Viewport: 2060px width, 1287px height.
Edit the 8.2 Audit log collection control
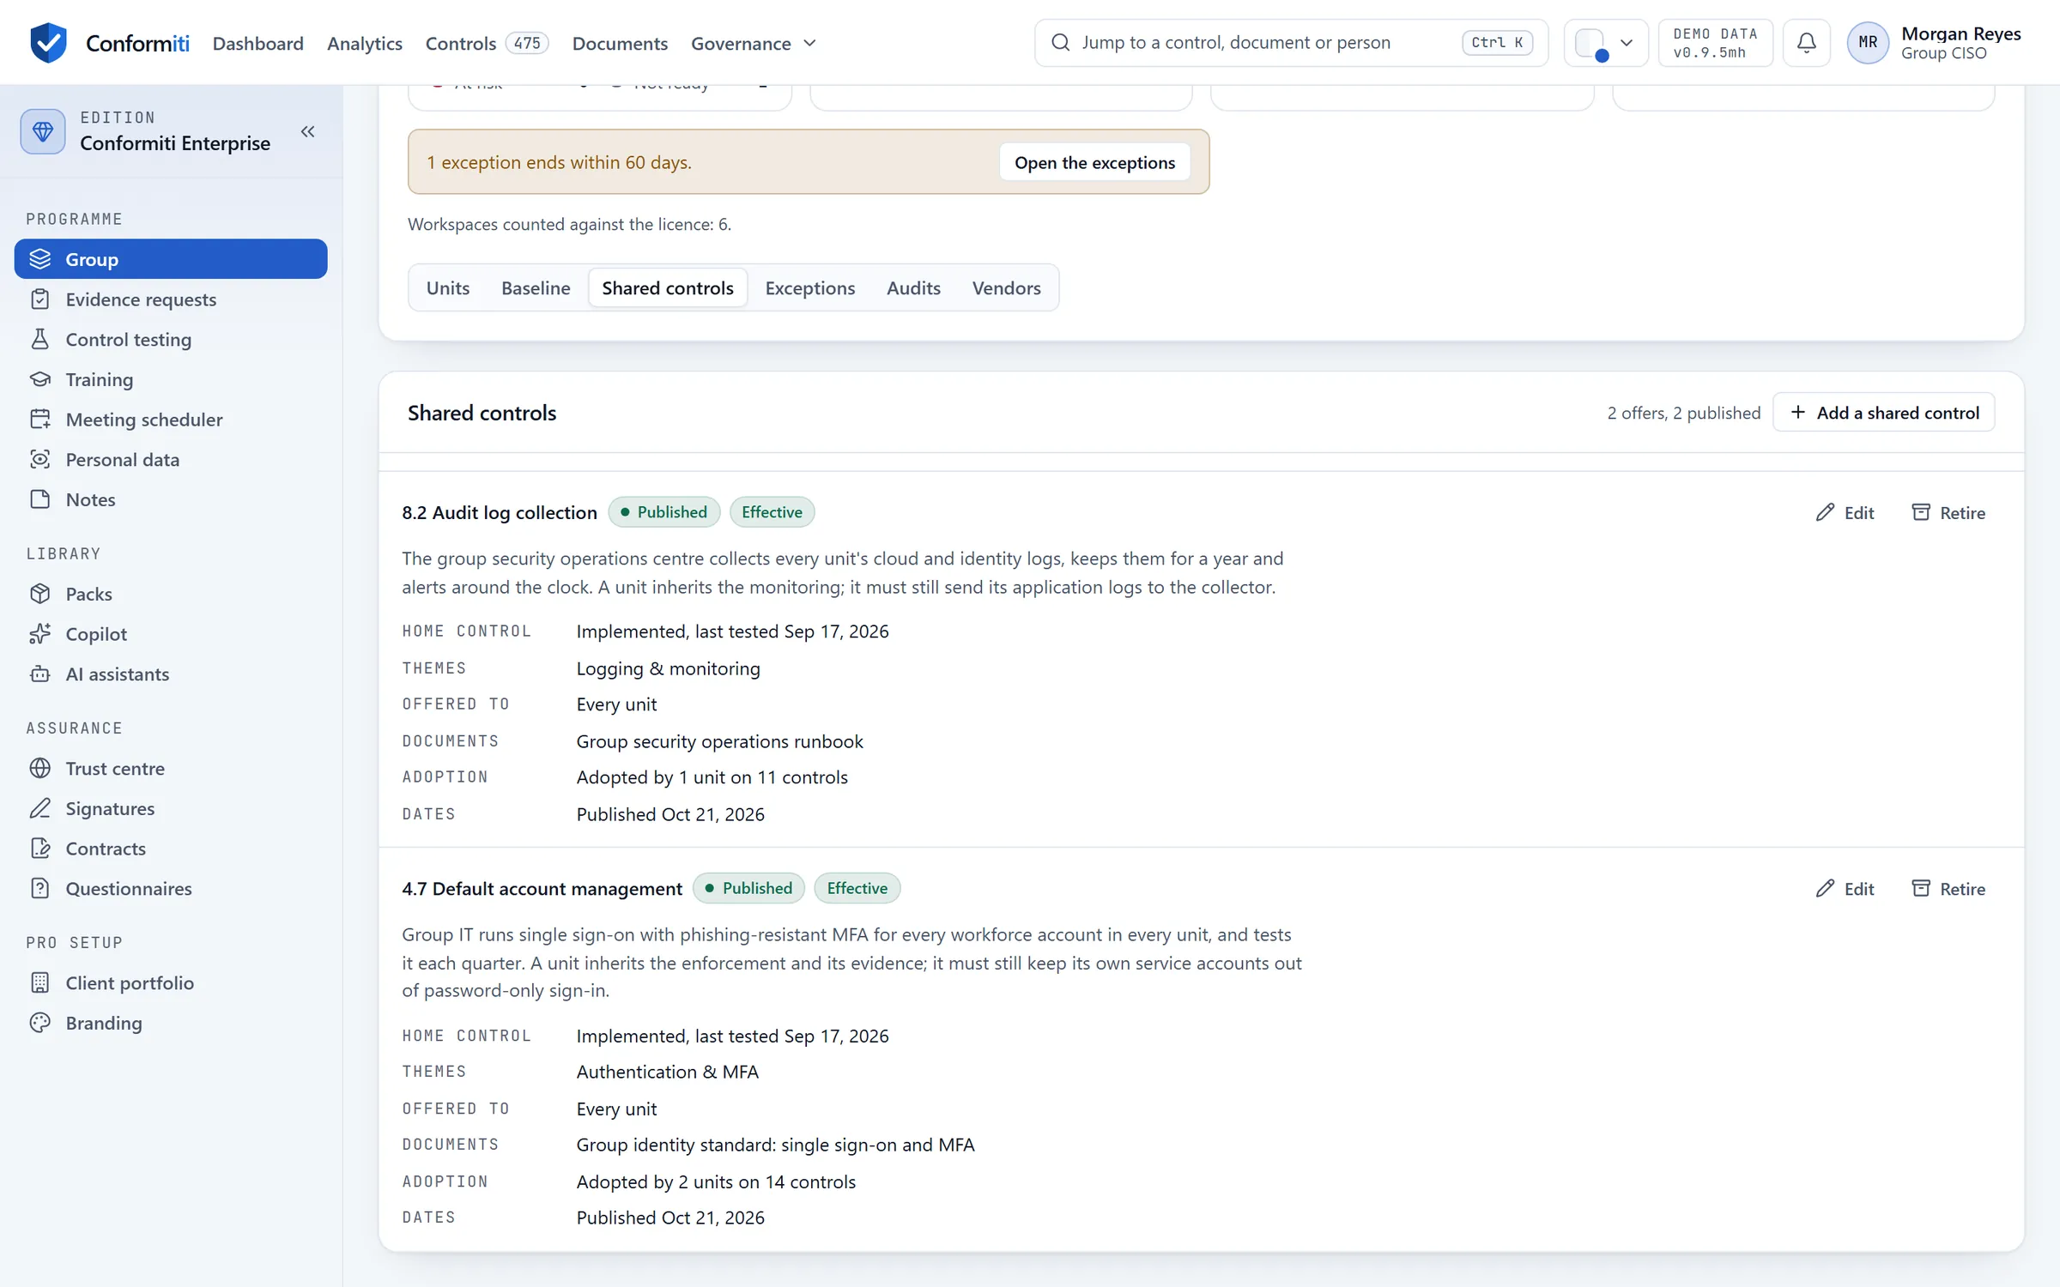tap(1845, 512)
